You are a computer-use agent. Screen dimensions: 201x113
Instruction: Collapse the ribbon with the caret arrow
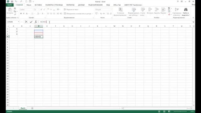pyautogui.click(x=193, y=18)
